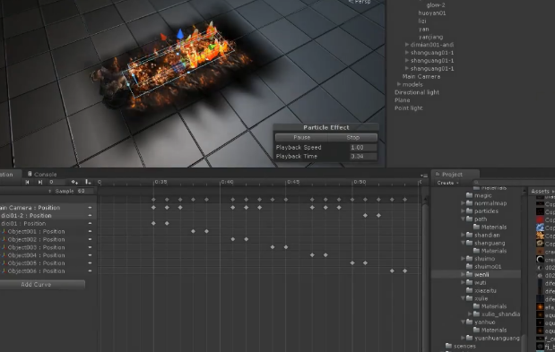The height and width of the screenshot is (352, 555).
Task: Open the Create dropdown in Project panel
Action: [x=447, y=183]
